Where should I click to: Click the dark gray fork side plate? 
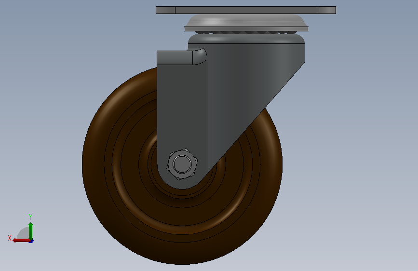point(182,112)
